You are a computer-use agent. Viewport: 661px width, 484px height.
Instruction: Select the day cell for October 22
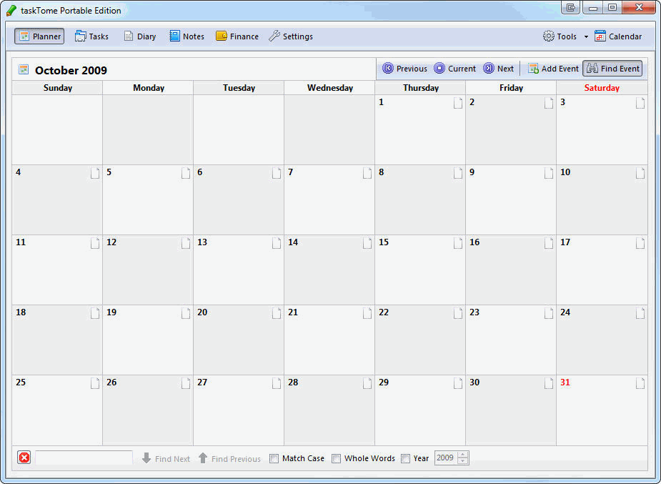click(x=420, y=340)
